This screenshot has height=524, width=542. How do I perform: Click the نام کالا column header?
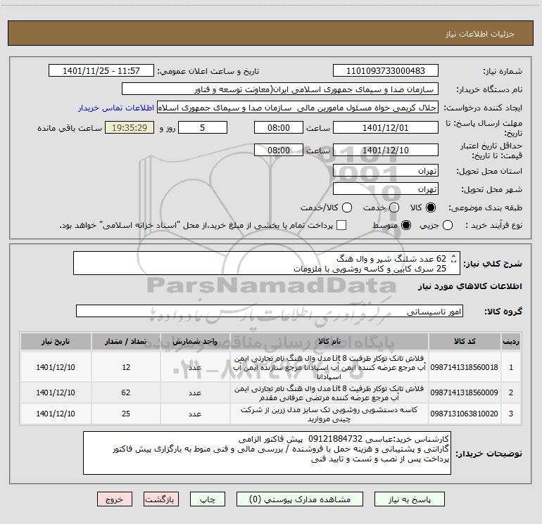click(329, 341)
